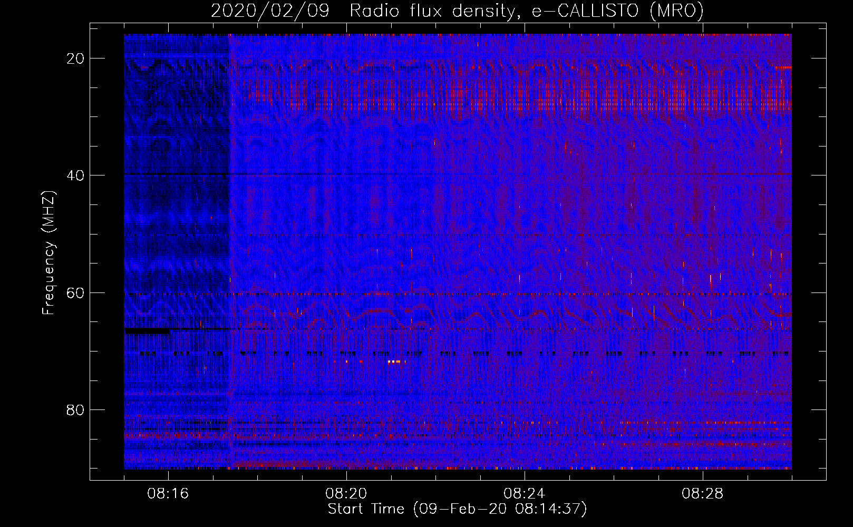Click the y-axis tick label '80'
This screenshot has height=527, width=853.
coord(76,409)
